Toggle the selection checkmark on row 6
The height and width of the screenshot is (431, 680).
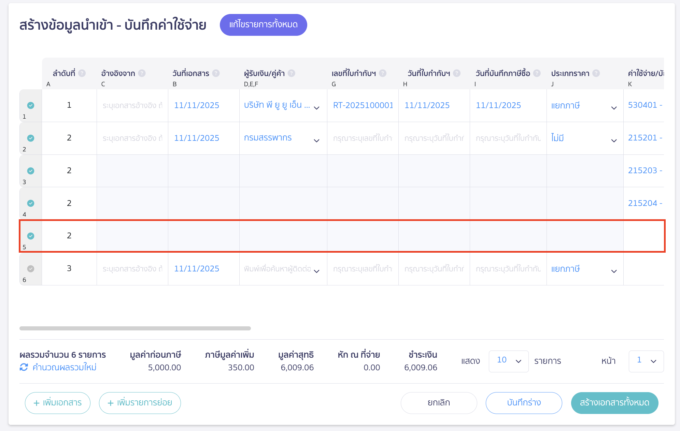tap(31, 269)
